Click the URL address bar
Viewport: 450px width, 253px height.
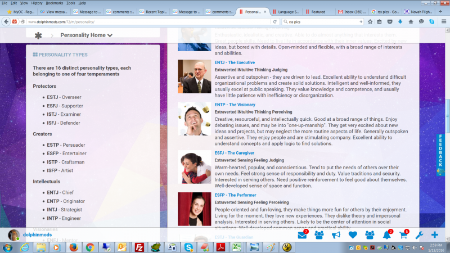148,22
